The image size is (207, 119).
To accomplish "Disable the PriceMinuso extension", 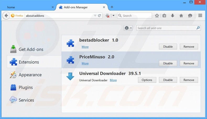I will click(168, 63).
